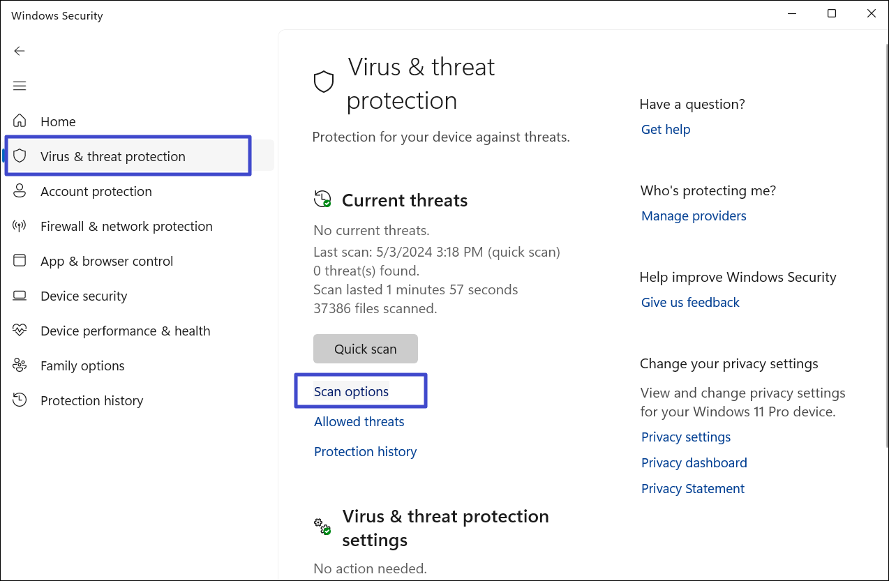
Task: Open Manage providers link
Action: point(694,216)
